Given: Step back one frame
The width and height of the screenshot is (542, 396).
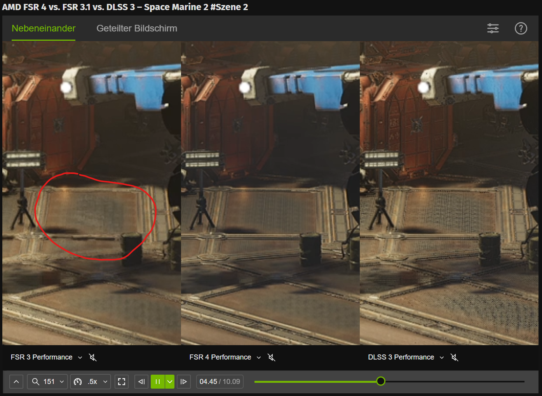Looking at the screenshot, I should [142, 382].
